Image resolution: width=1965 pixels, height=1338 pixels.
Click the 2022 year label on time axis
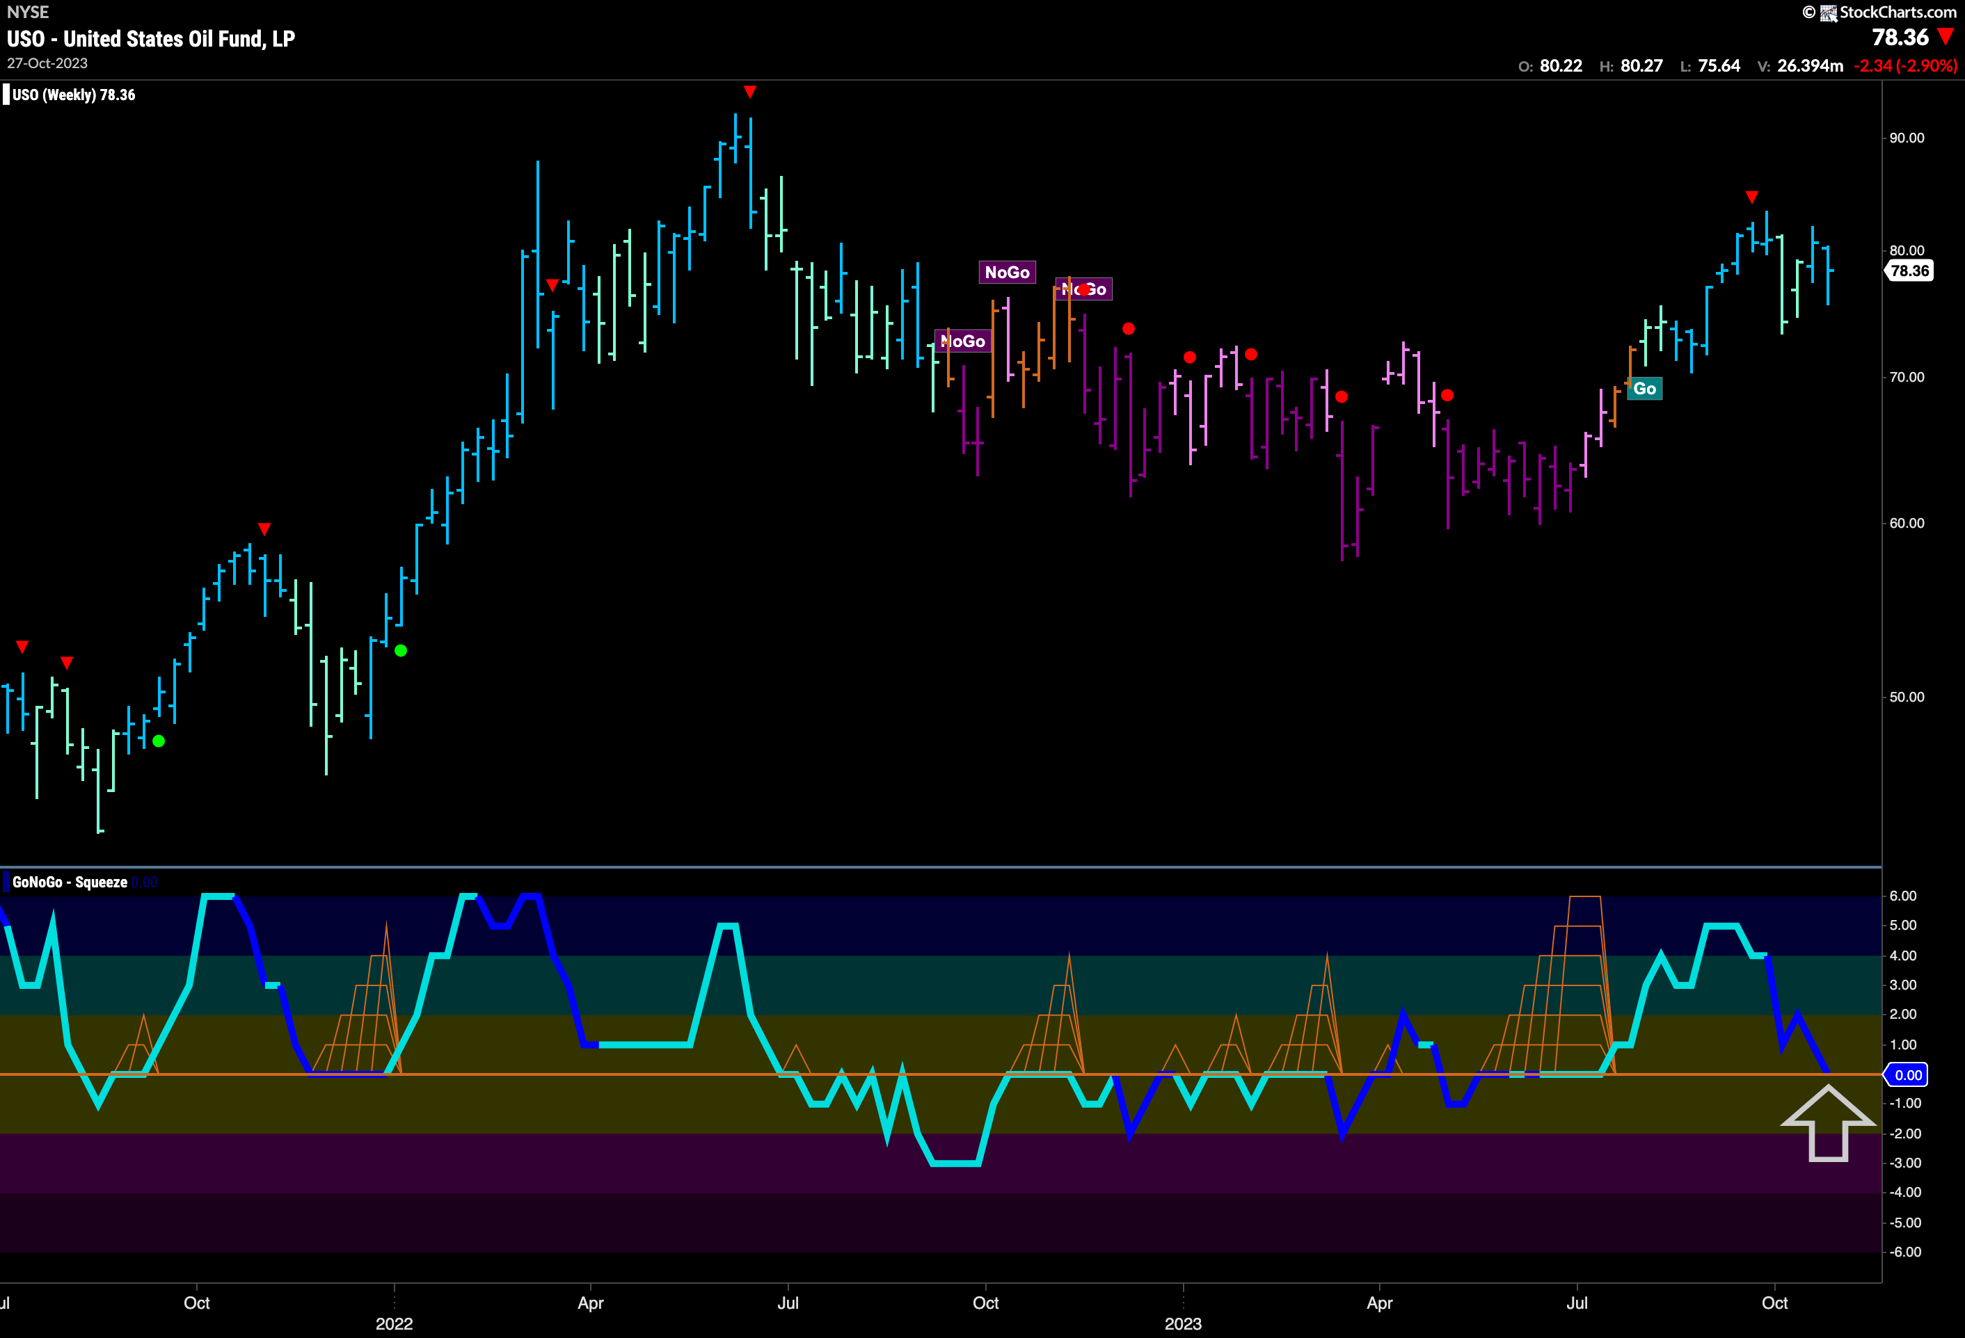394,1323
